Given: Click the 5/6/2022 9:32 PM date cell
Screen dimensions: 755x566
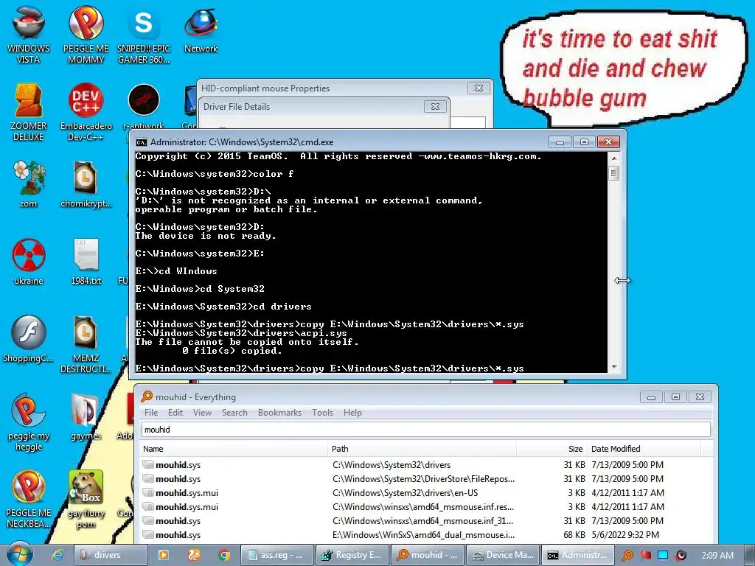Looking at the screenshot, I should click(x=625, y=535).
